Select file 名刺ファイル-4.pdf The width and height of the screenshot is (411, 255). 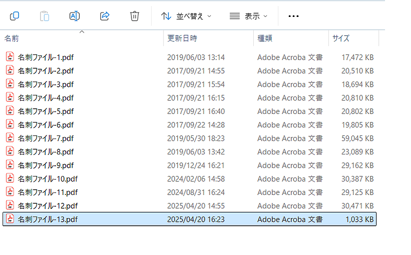[x=46, y=97]
